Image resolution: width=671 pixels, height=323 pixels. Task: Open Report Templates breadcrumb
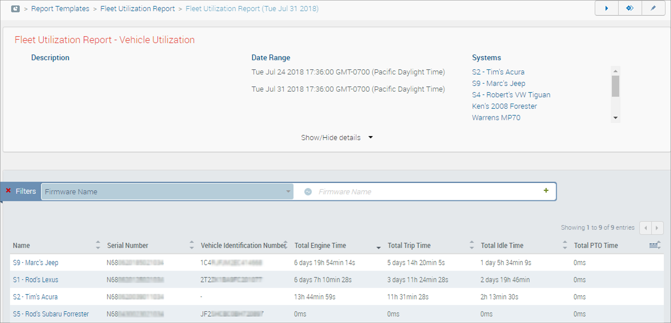60,9
